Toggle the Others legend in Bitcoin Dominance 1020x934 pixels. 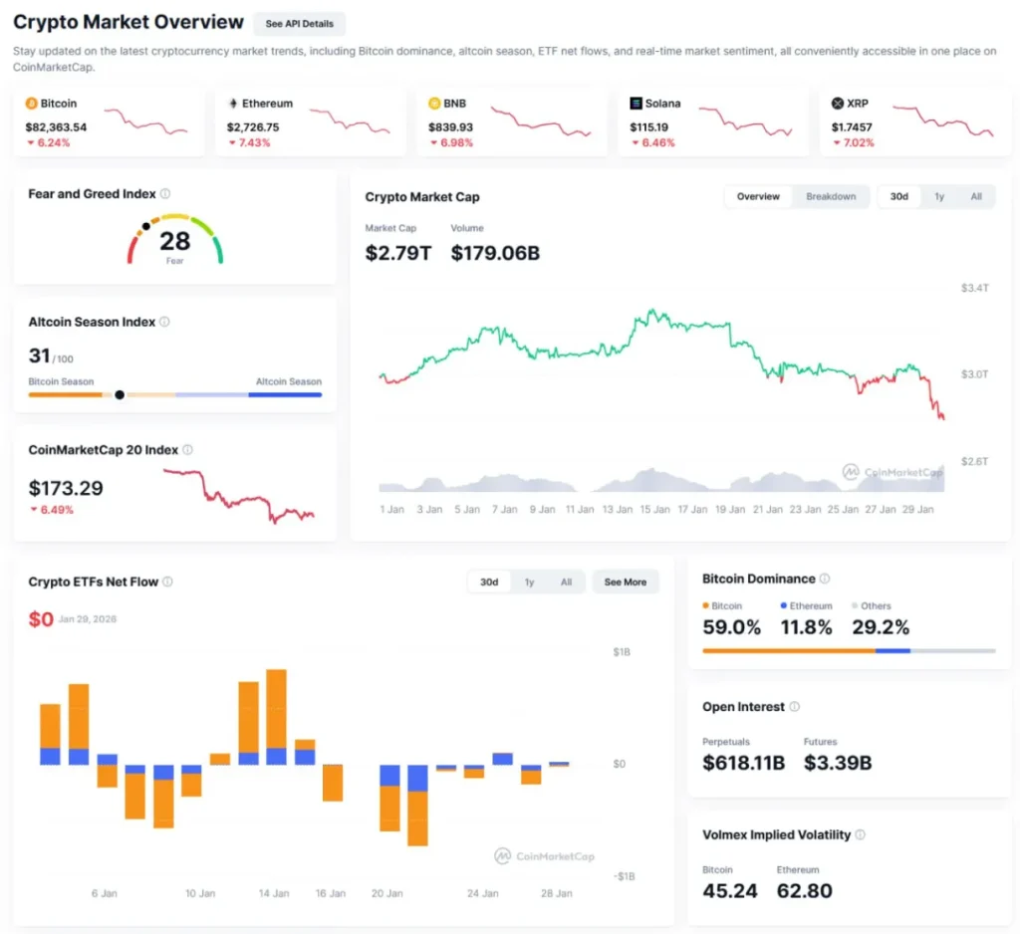[x=870, y=605]
